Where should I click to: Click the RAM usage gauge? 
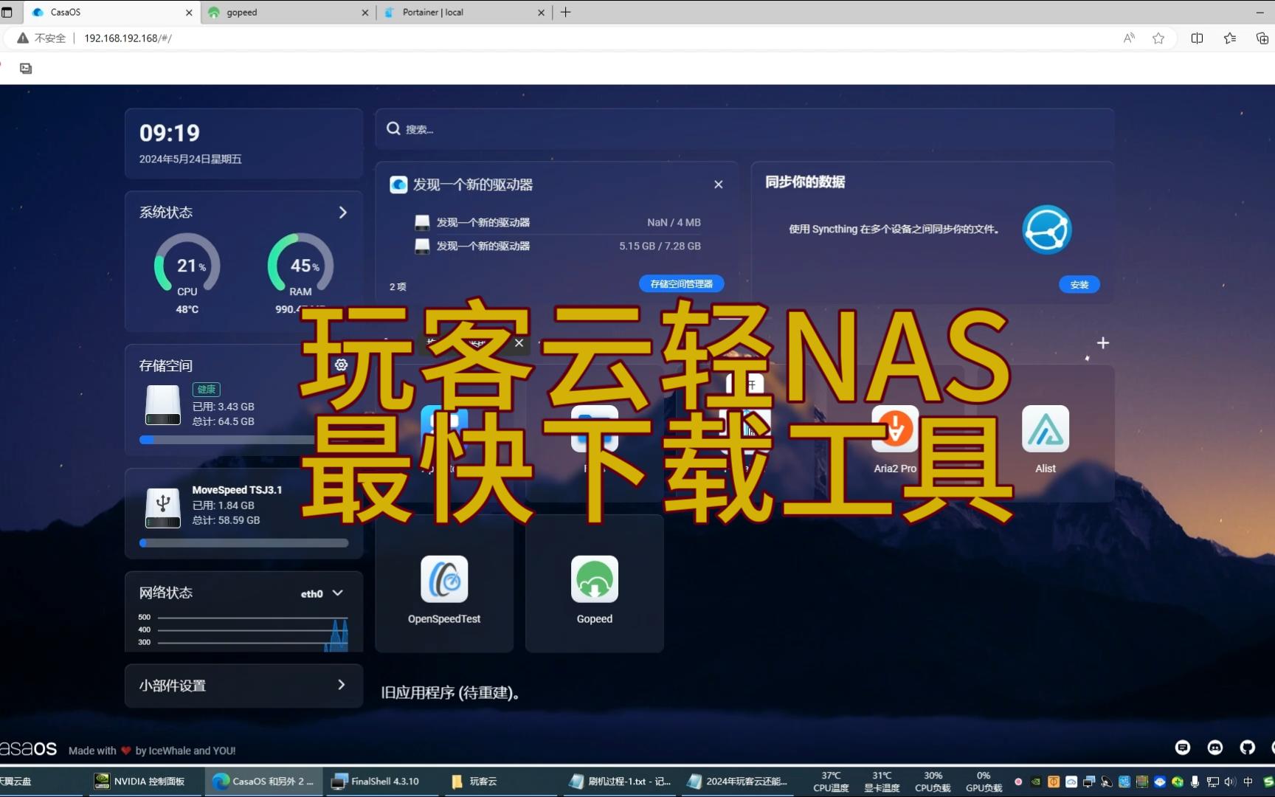click(300, 263)
